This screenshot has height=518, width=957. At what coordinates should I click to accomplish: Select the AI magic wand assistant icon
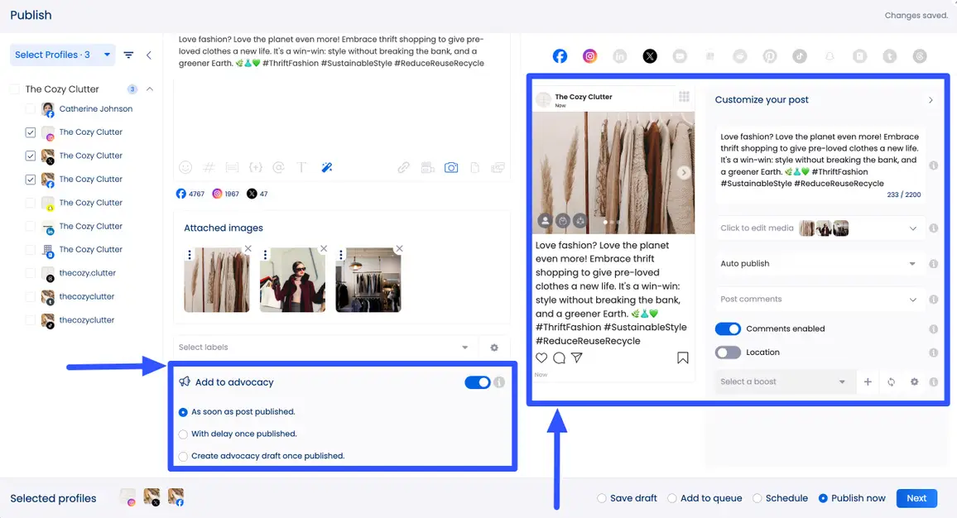click(327, 167)
